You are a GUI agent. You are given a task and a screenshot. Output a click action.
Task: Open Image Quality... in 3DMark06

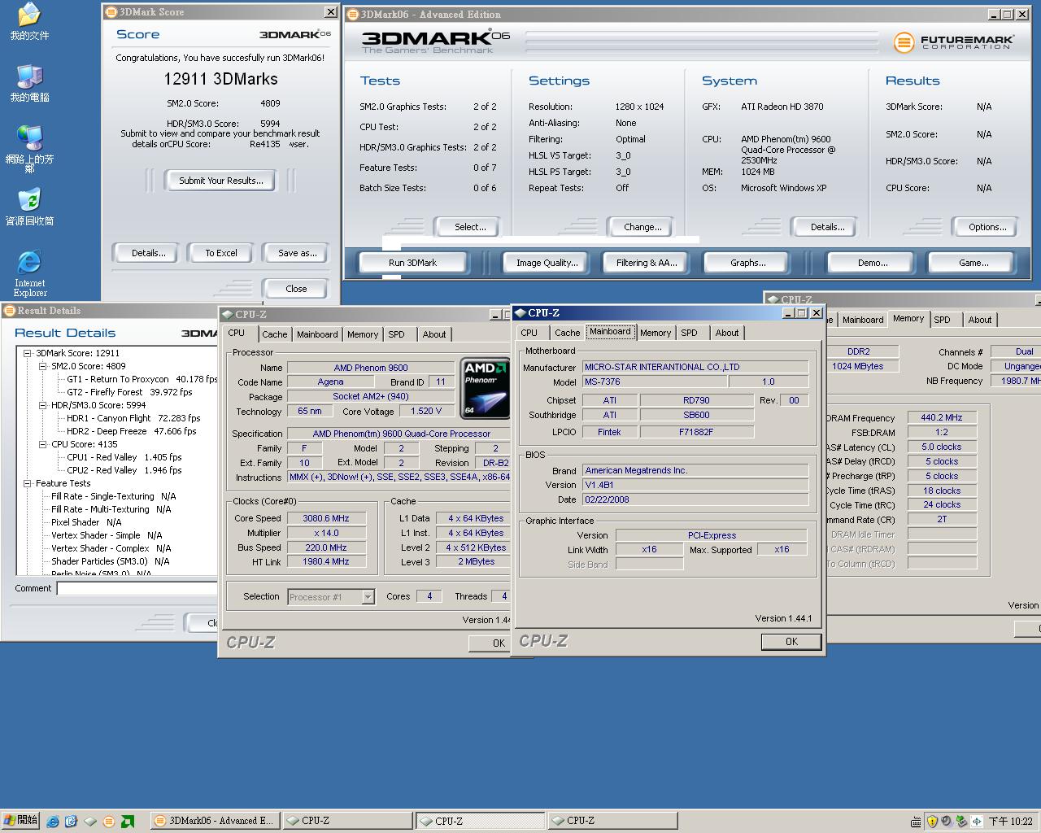547,263
